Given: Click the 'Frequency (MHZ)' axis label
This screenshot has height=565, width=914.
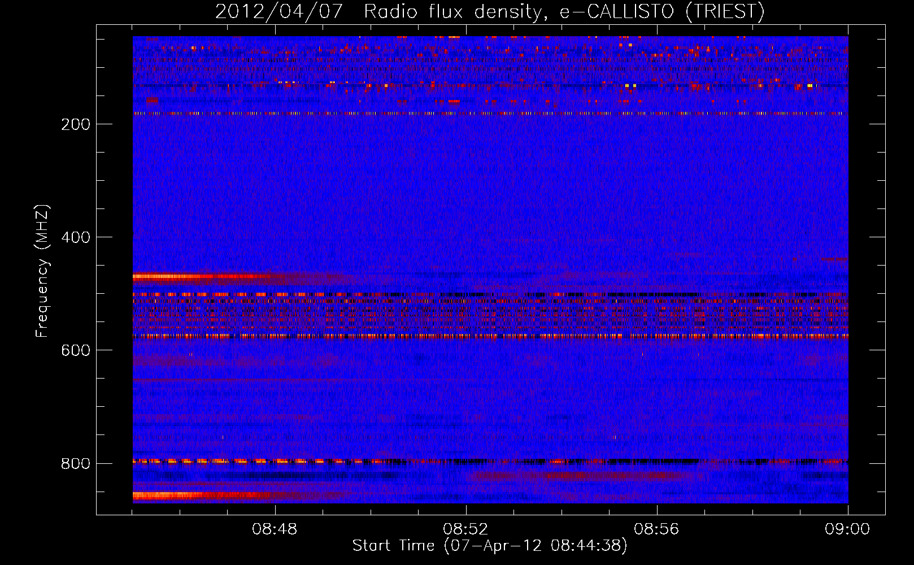Looking at the screenshot, I should tap(42, 271).
